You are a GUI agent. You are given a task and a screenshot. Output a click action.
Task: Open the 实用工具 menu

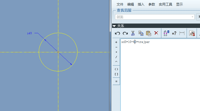pos(166,4)
